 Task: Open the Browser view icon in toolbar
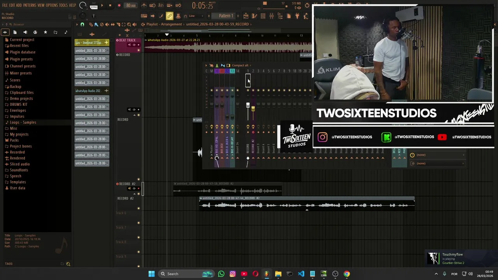coord(280,16)
